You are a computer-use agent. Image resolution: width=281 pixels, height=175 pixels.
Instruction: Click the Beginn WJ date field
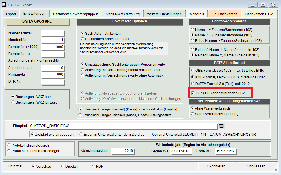point(181,151)
